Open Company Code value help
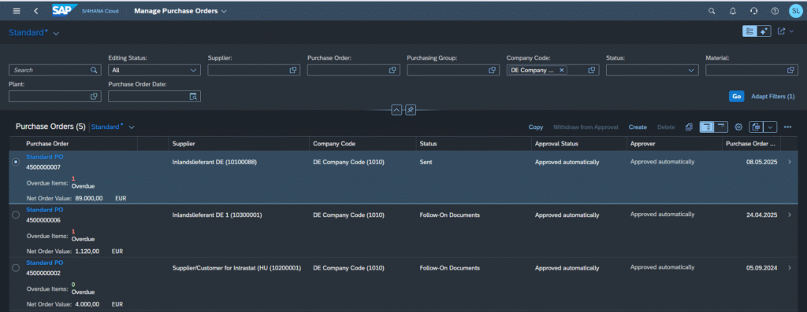 coord(592,70)
